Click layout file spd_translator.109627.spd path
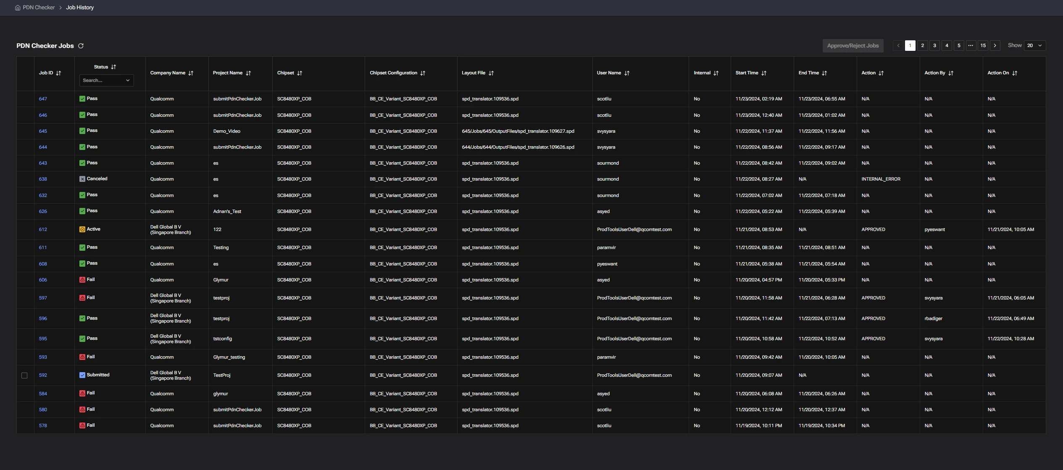Viewport: 1063px width, 470px height. click(518, 131)
